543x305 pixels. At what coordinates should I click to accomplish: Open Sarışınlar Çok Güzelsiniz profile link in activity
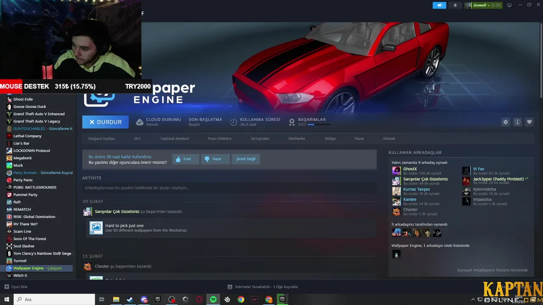[117, 211]
